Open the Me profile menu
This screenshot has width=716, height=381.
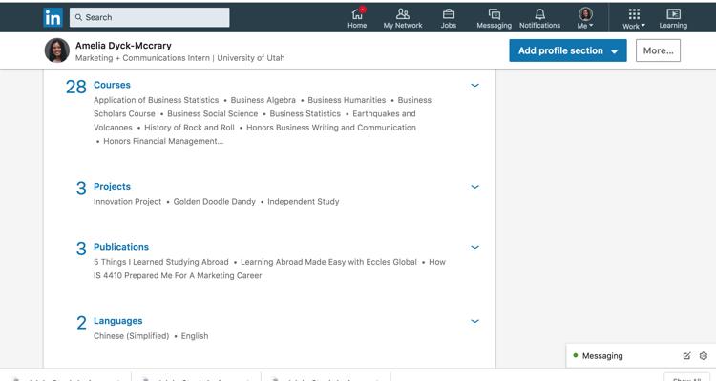click(x=585, y=18)
